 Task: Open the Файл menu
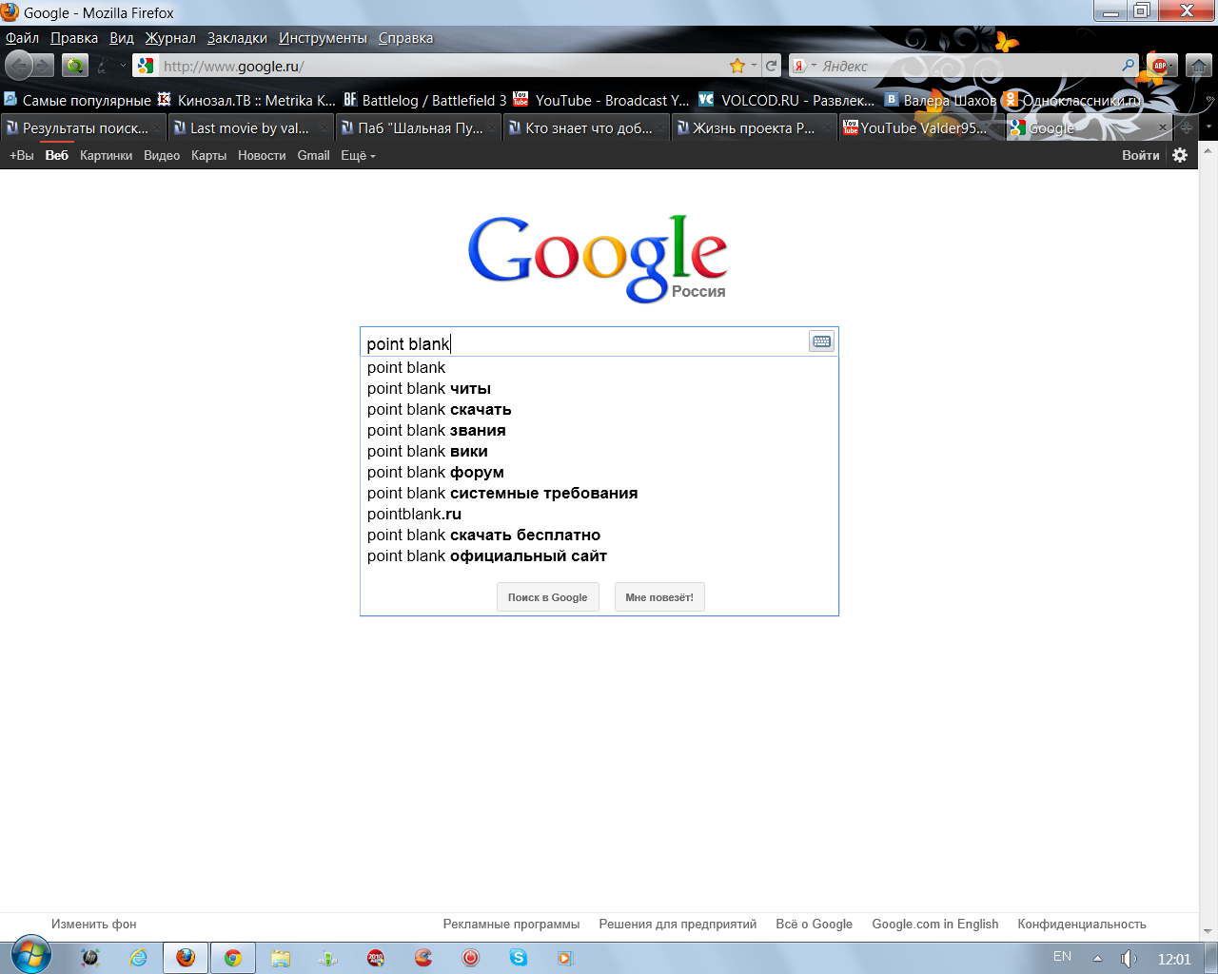22,38
